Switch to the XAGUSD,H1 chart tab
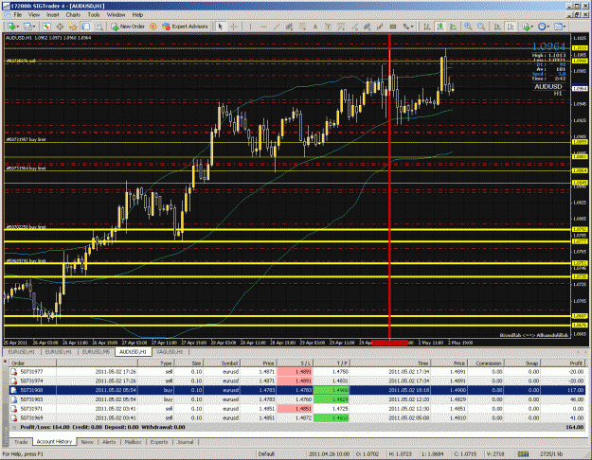 click(170, 352)
